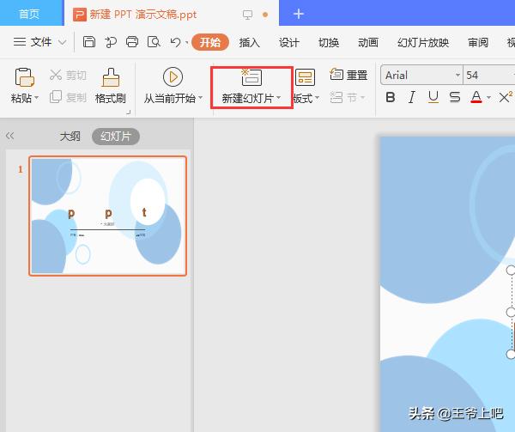Toggle Underline text formatting

pos(433,98)
